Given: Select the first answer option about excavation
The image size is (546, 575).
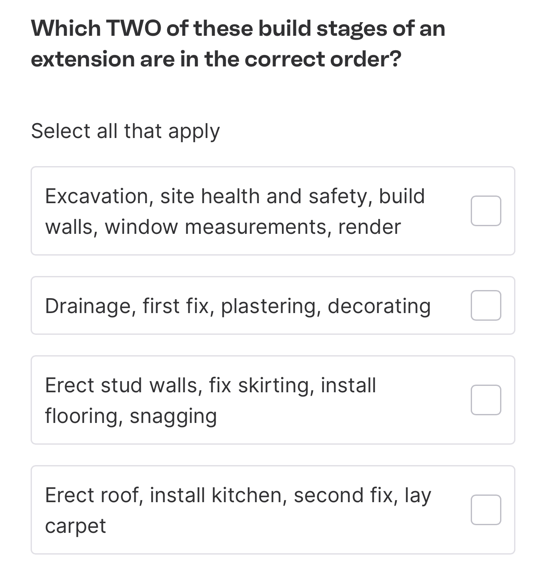Looking at the screenshot, I should [234, 210].
